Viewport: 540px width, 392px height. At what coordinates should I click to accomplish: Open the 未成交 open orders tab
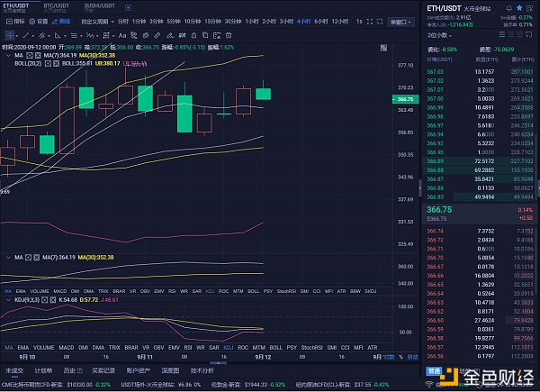pyautogui.click(x=14, y=370)
